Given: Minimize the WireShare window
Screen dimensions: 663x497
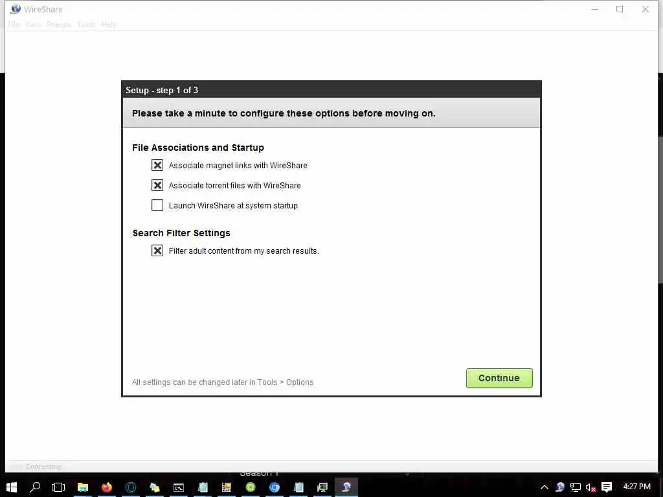Looking at the screenshot, I should (594, 9).
